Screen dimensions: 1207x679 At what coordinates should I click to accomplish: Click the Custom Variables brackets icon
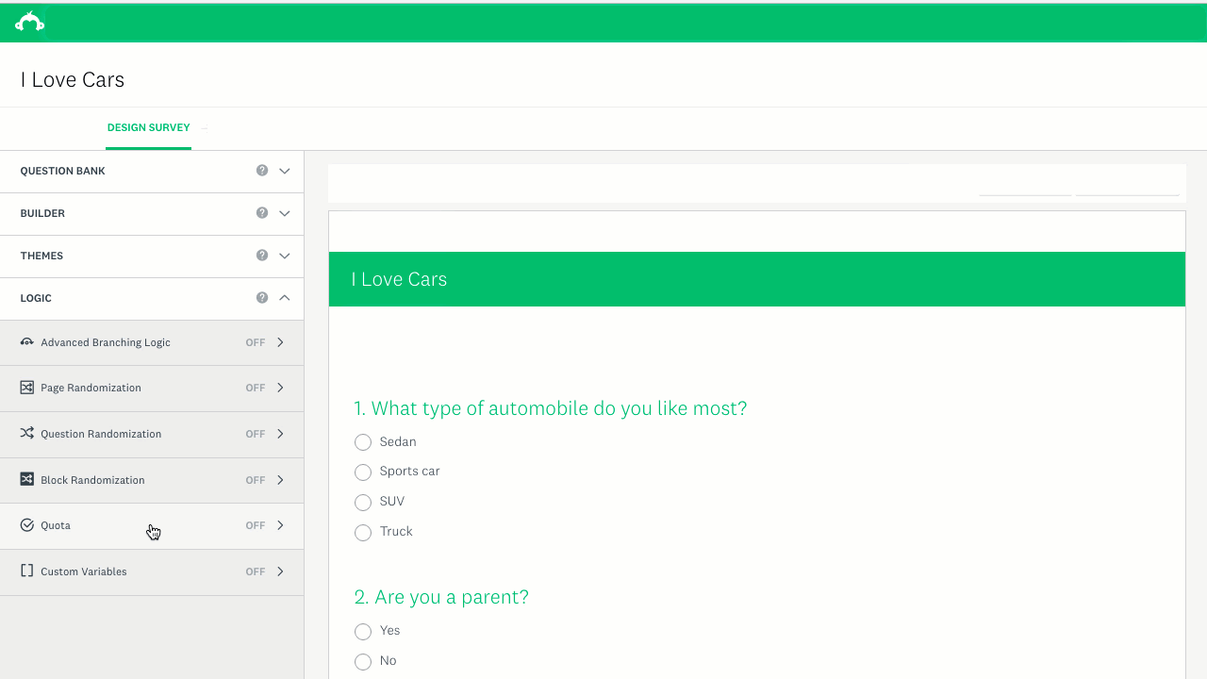(26, 571)
